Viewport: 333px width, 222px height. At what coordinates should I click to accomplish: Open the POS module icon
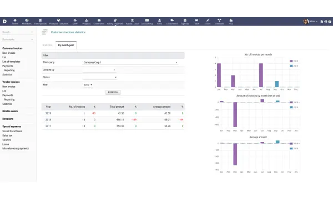pyautogui.click(x=231, y=21)
